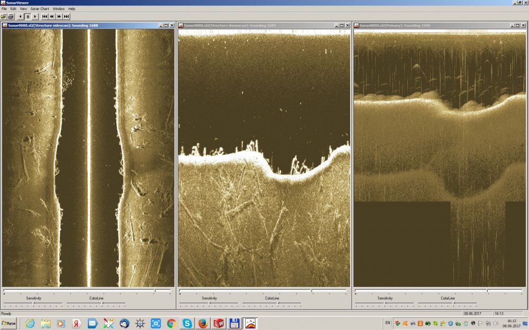Click the Open file toolbar icon
Viewport: 529px width, 330px height.
tap(4, 16)
